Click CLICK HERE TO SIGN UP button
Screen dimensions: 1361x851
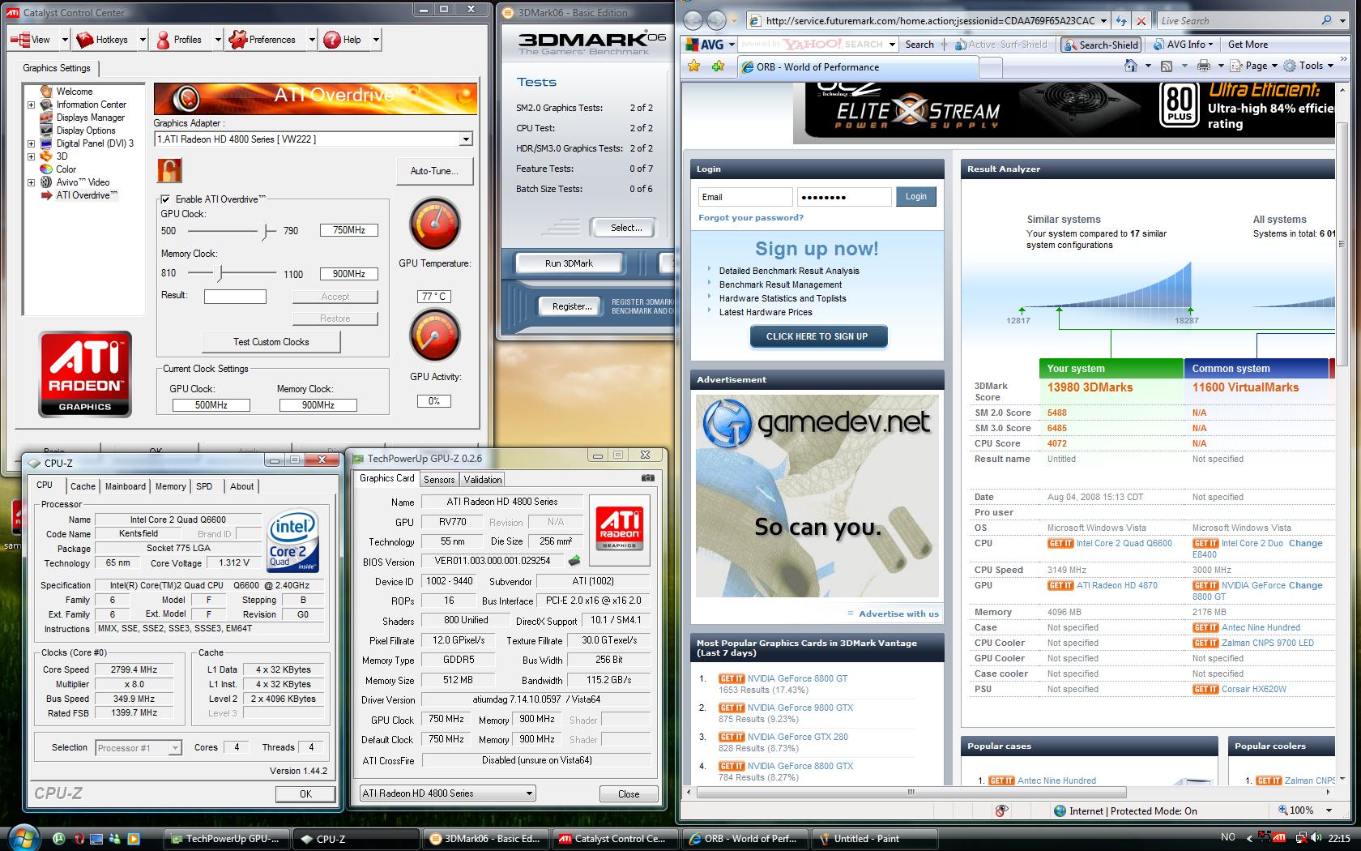coord(817,336)
